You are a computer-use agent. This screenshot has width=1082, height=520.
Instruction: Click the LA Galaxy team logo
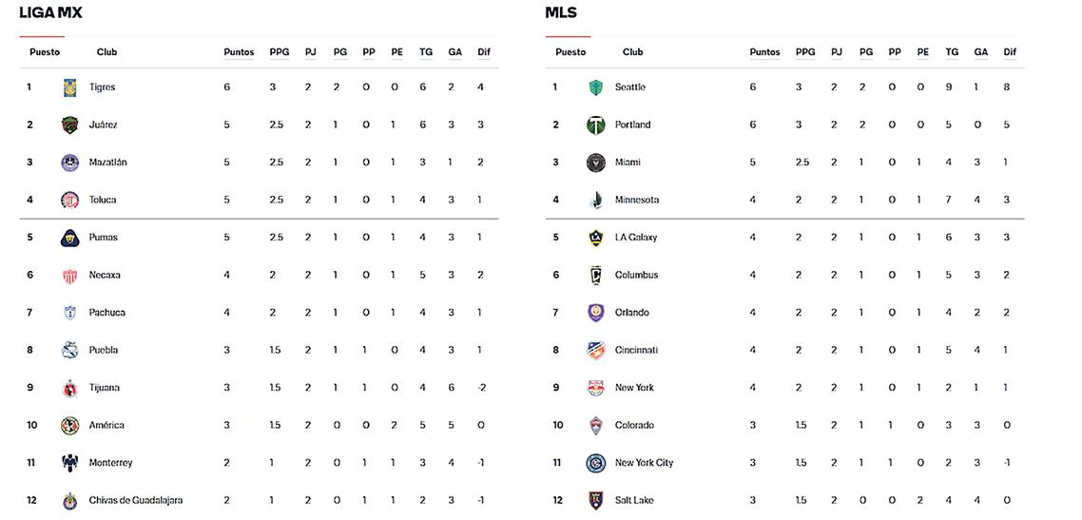tap(595, 238)
